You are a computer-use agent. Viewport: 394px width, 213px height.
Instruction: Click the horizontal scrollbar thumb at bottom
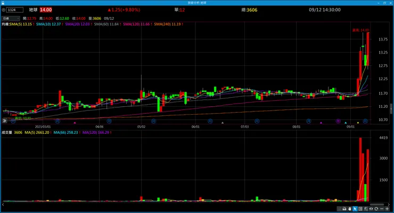(x=377, y=205)
